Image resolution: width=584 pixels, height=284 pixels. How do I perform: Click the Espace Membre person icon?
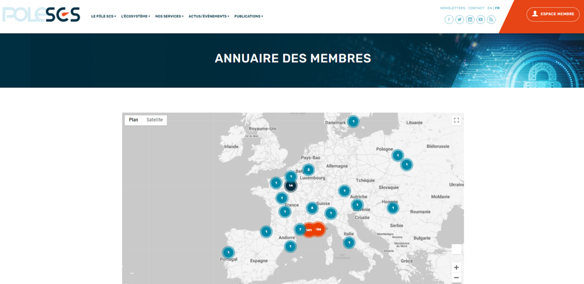point(535,14)
